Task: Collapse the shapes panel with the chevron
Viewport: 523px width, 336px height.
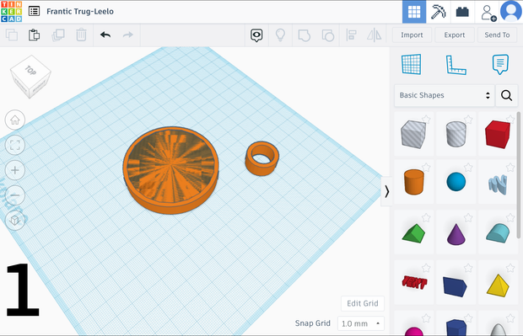Action: [x=386, y=191]
